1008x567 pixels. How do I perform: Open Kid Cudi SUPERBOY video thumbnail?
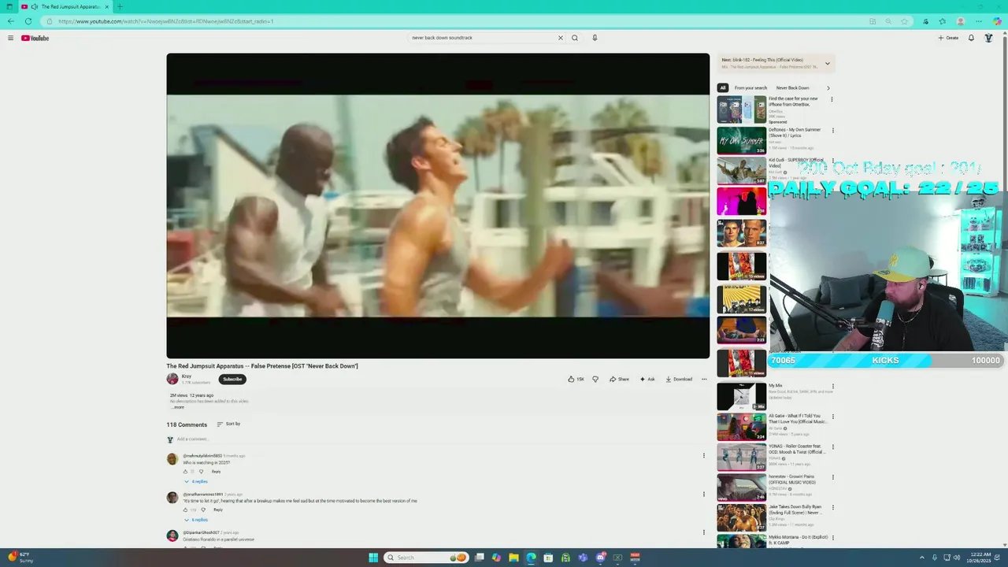pyautogui.click(x=742, y=171)
